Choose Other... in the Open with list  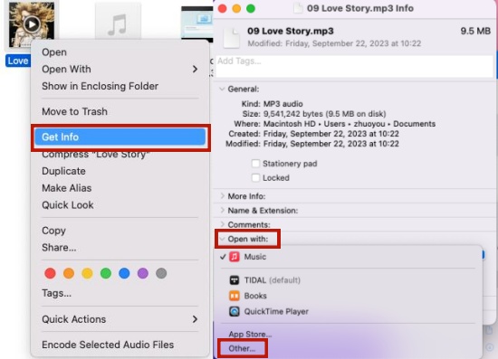coord(242,348)
